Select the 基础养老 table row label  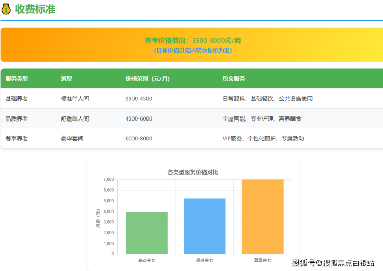click(17, 98)
